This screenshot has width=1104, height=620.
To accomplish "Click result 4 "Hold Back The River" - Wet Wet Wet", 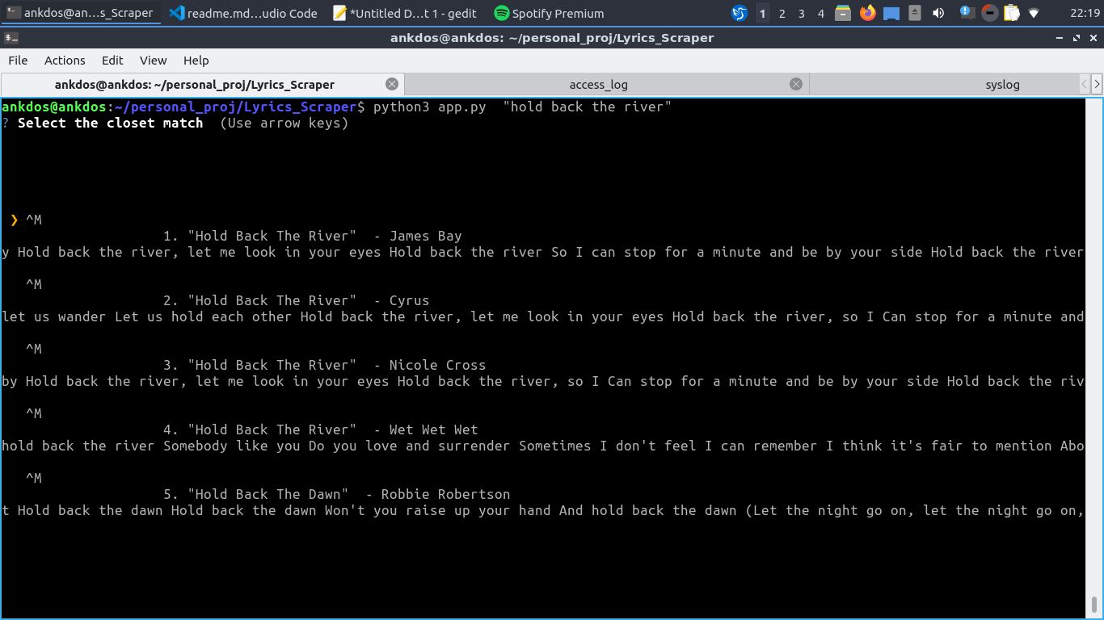I will (x=320, y=429).
